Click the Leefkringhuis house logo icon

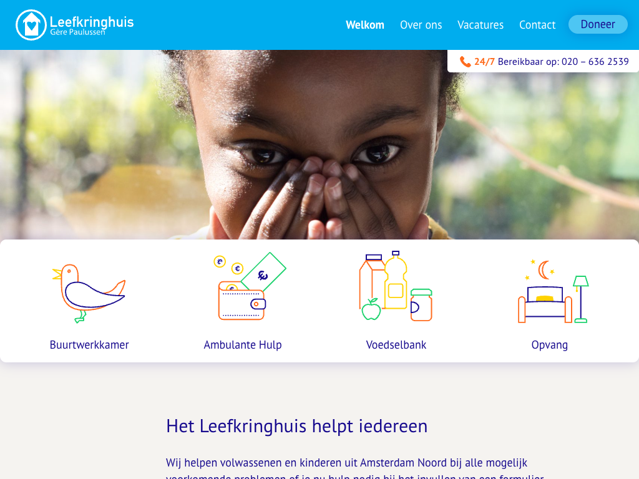point(31,25)
